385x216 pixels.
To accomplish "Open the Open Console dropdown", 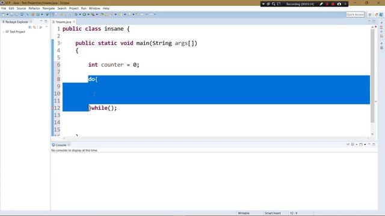I will coord(365,145).
